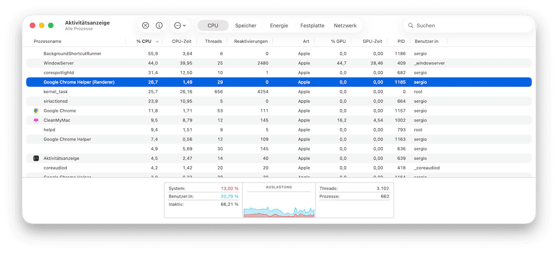558x253 pixels.
Task: Click the magnifying glass search icon
Action: [x=411, y=25]
